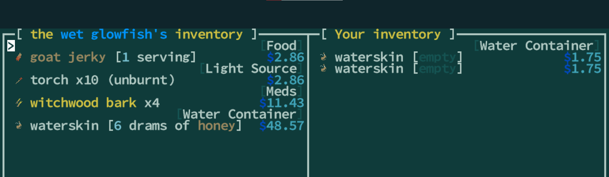The image size is (609, 177).
Task: Collapse the Light Source category header
Action: pos(251,69)
